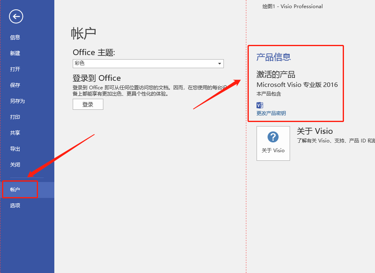Go back using the circled arrow
Image resolution: width=375 pixels, height=273 pixels.
[16, 16]
